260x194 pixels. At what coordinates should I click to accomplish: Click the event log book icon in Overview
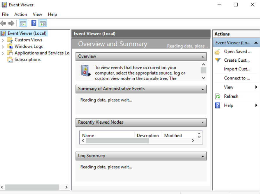85,71
